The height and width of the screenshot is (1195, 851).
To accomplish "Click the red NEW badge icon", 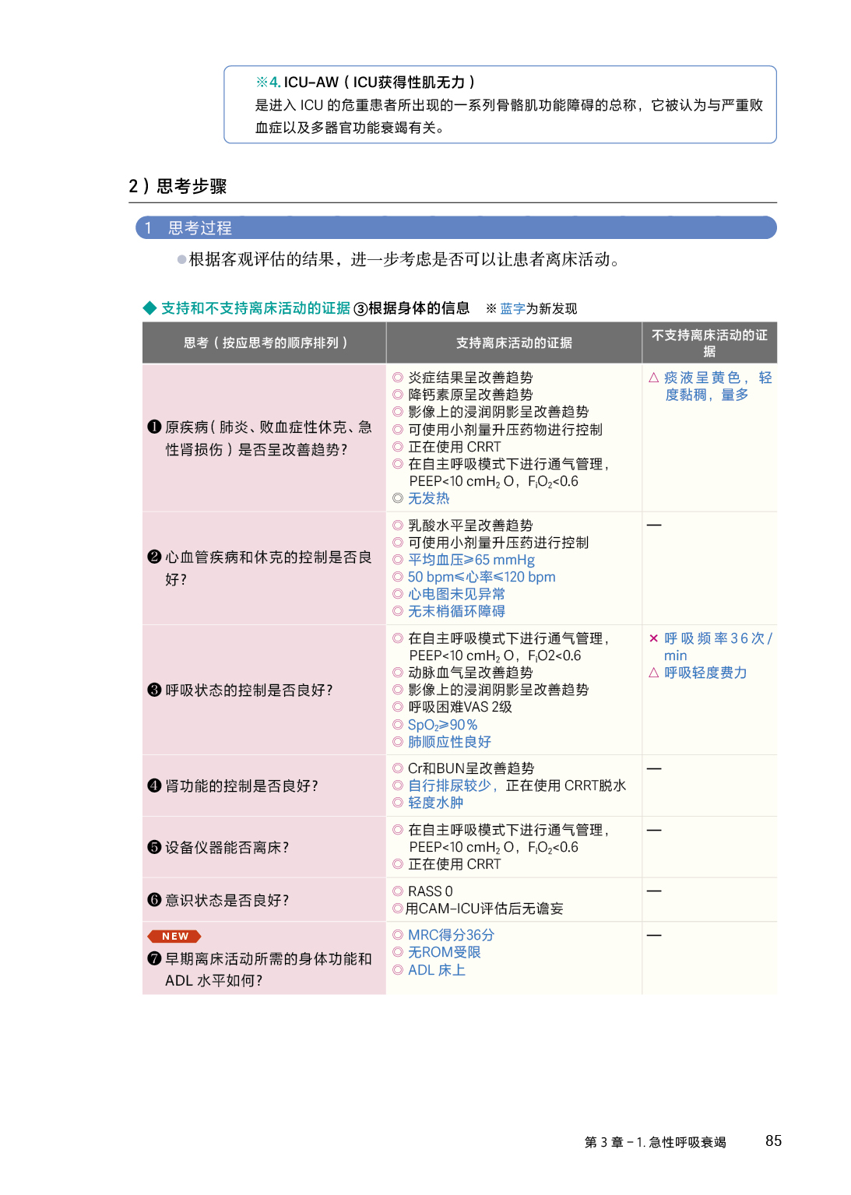I will click(x=174, y=936).
